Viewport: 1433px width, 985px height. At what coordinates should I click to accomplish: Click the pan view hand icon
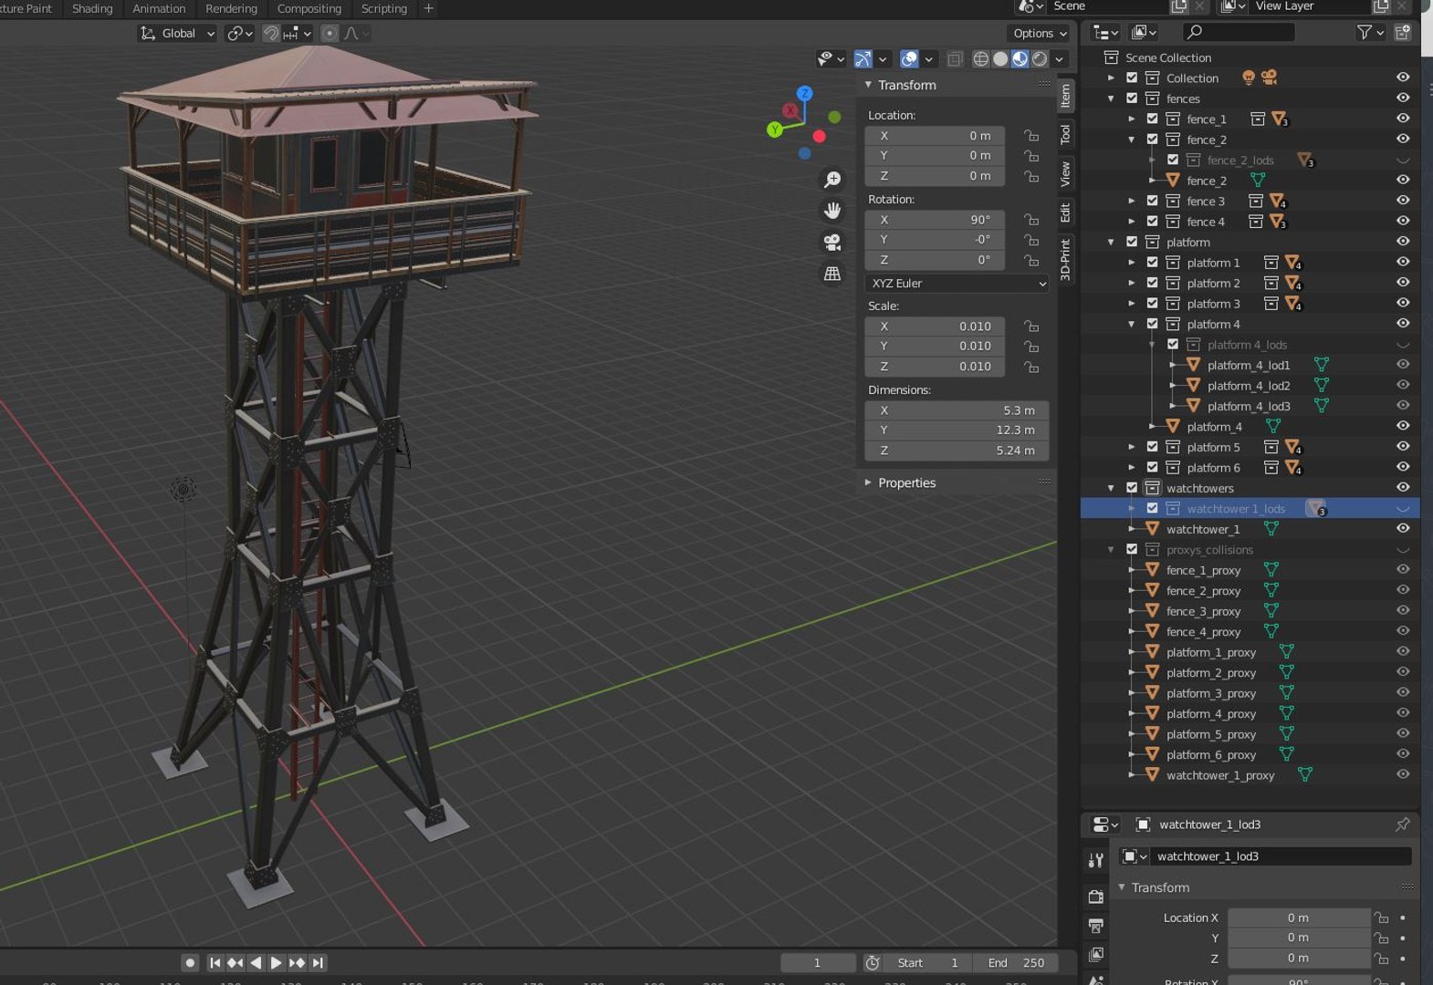coord(832,211)
